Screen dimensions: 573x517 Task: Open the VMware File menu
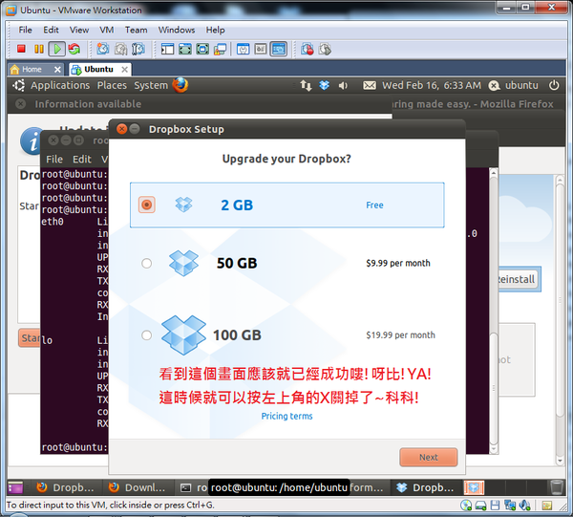coord(25,30)
